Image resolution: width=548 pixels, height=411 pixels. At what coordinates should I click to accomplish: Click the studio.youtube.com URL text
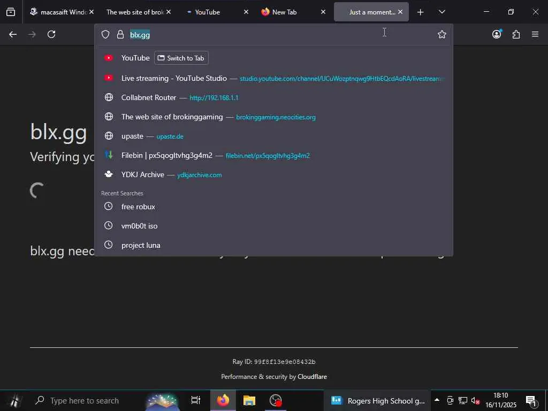click(x=342, y=79)
